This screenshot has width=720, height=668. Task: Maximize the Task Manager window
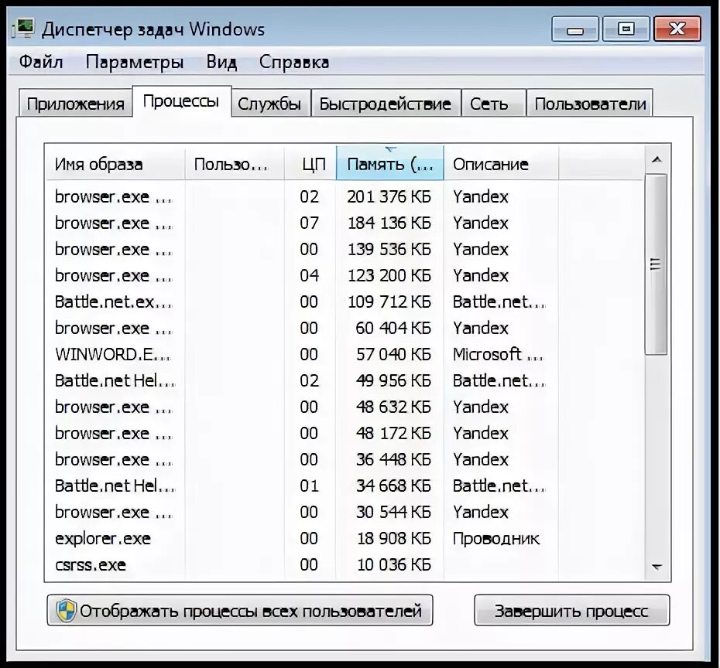(x=626, y=29)
